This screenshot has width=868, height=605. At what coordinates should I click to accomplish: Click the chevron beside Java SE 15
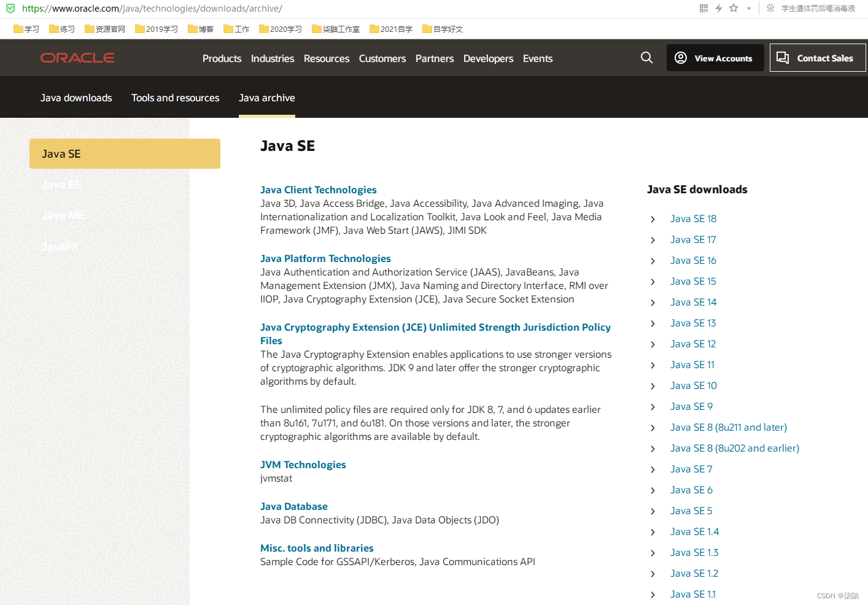point(653,282)
